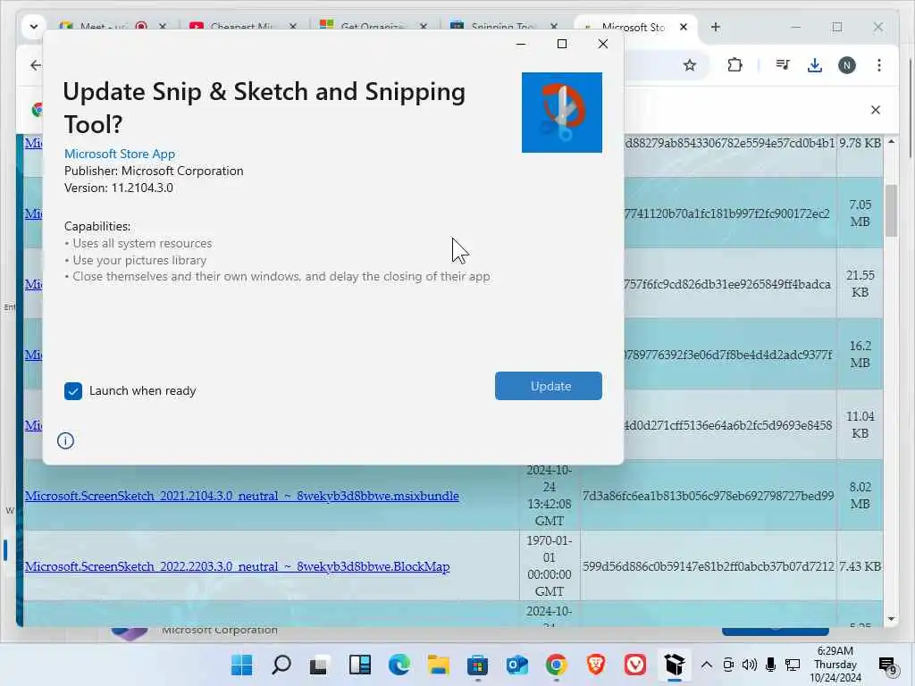
Task: Switch to the Snipping Too... tab
Action: tap(502, 26)
